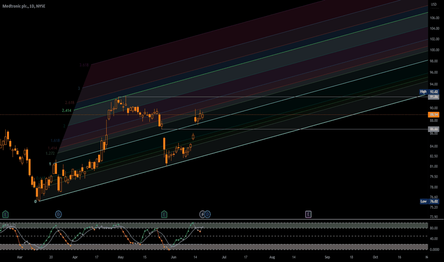Open the green earnings E marker near late May

pos(164,214)
